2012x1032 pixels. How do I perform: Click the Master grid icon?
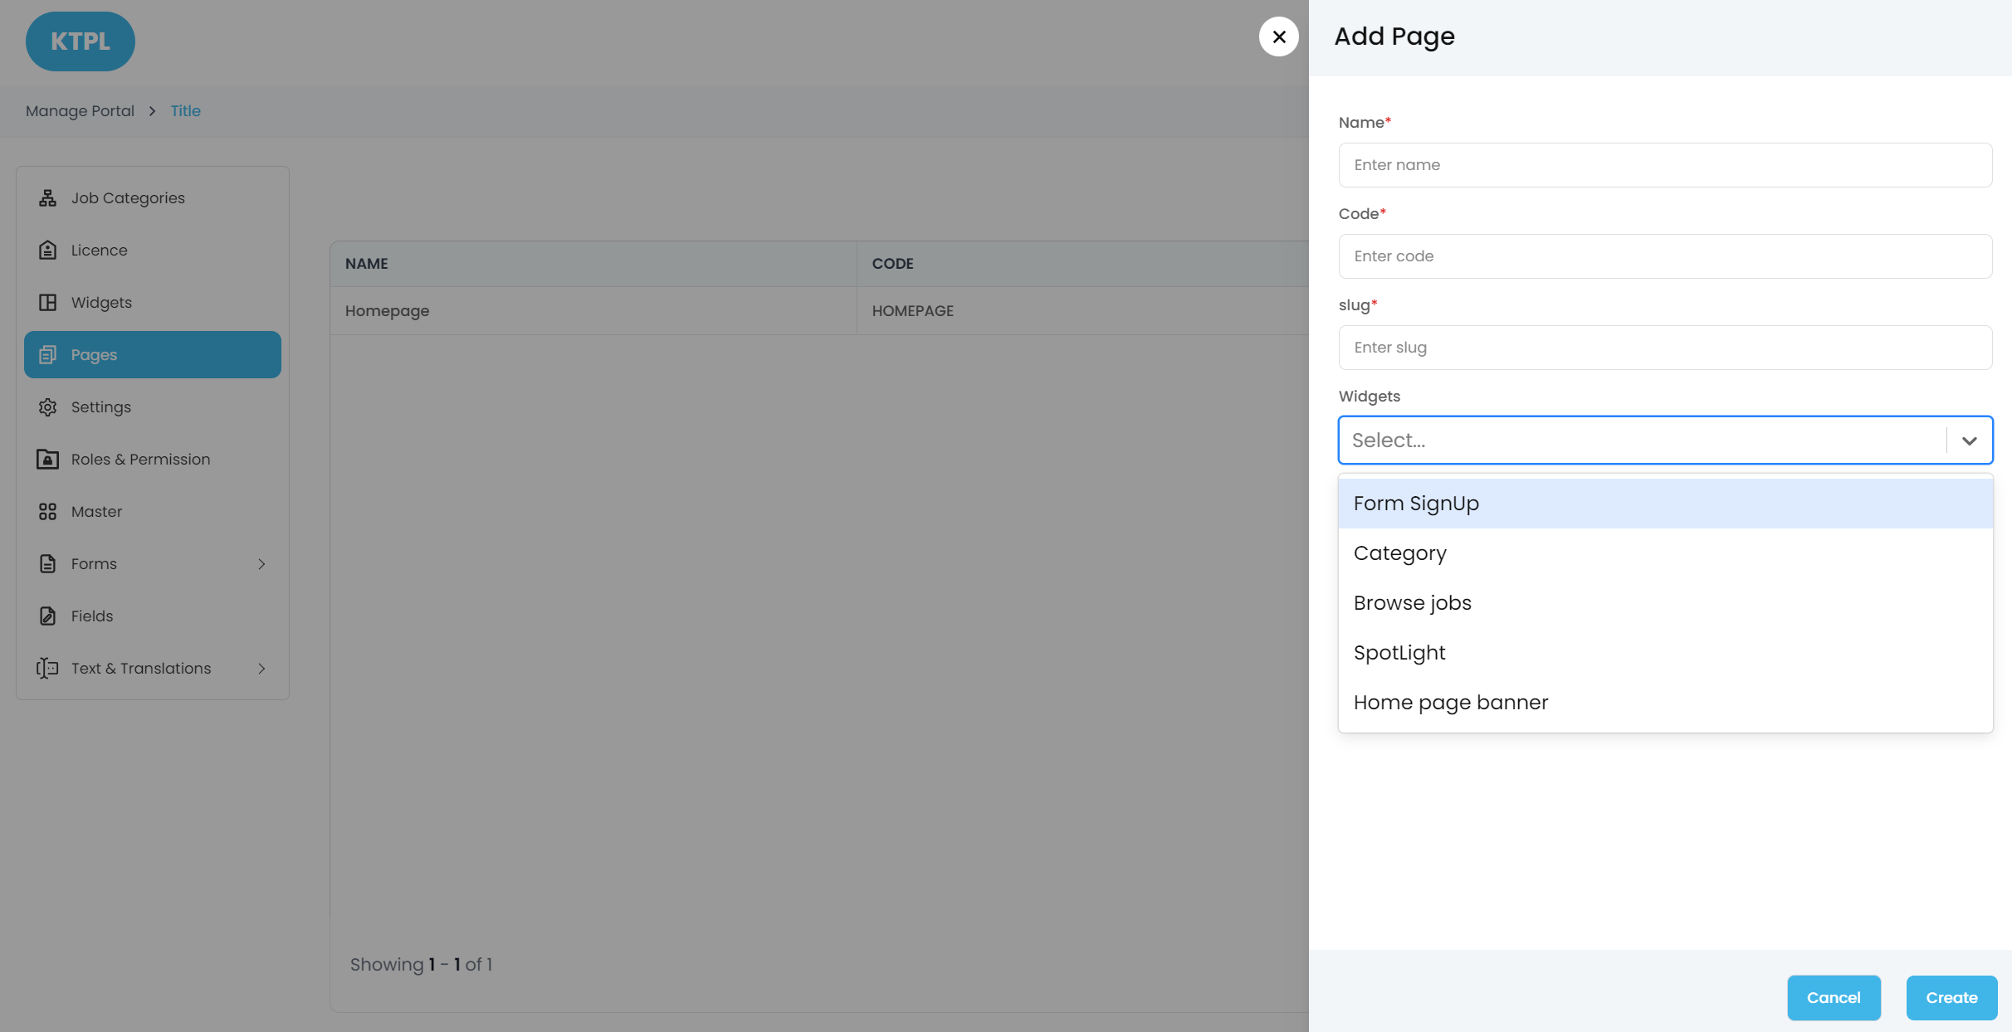47,512
